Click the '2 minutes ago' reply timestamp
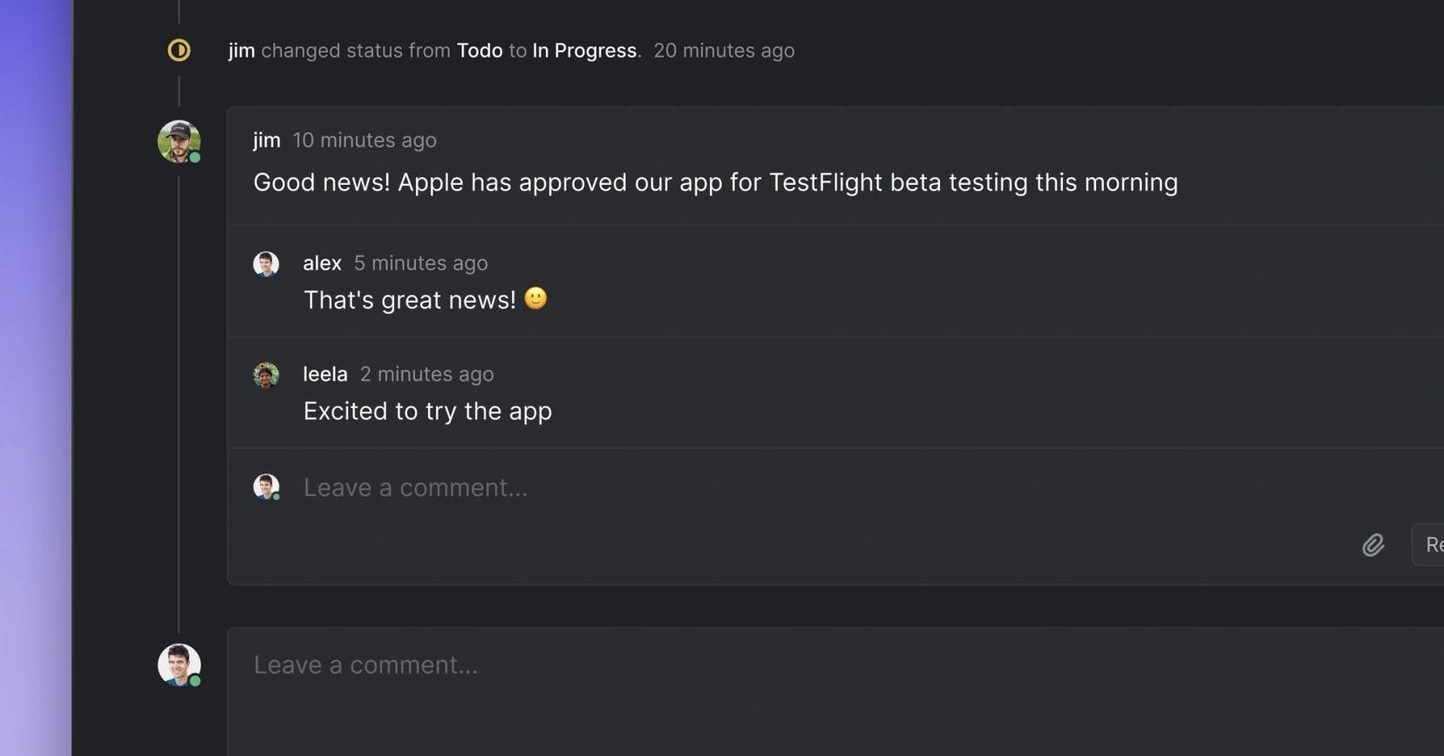Screen dimensions: 1444x756 click(x=427, y=374)
